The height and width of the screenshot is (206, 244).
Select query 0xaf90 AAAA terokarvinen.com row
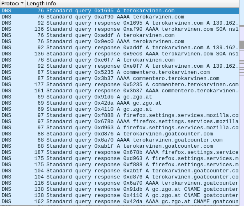pyautogui.click(x=120, y=17)
